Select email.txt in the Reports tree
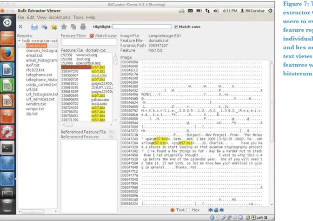Image resolution: width=313 pixels, height=221 pixels. pos(34,55)
